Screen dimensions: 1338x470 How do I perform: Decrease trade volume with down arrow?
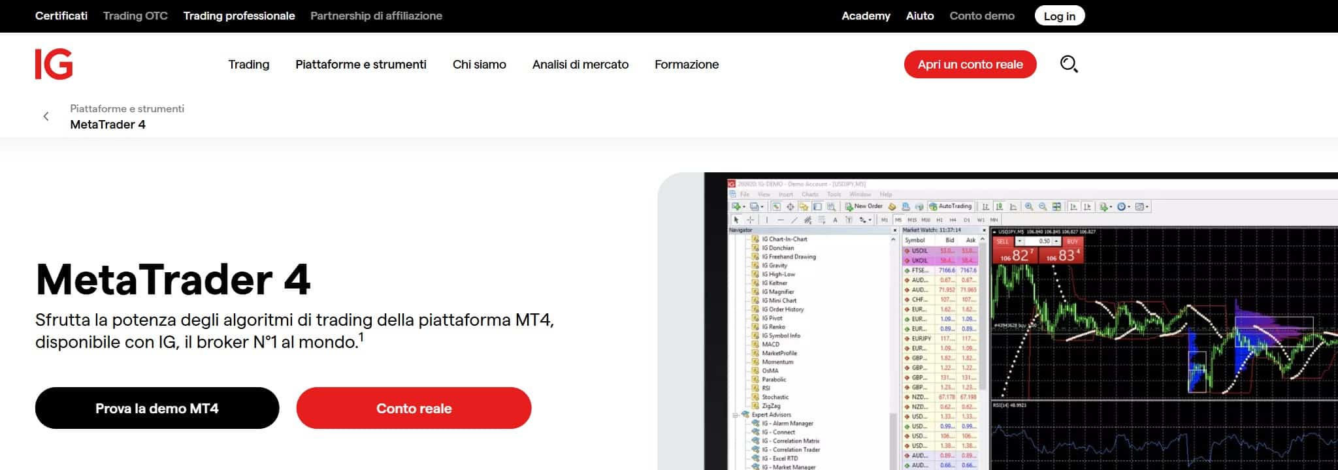pyautogui.click(x=1019, y=242)
